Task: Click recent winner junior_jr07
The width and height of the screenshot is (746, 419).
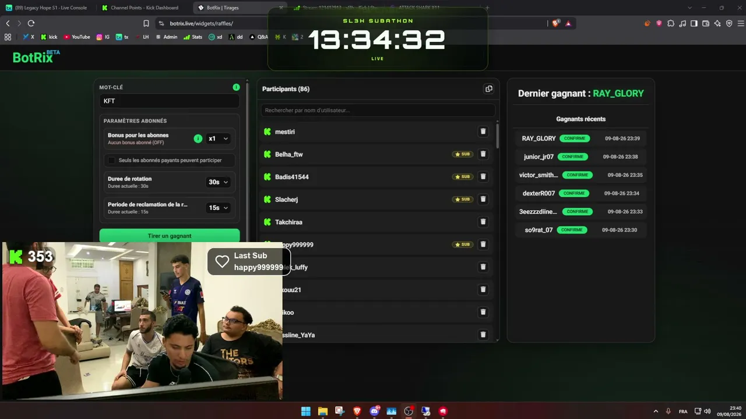Action: (x=539, y=157)
